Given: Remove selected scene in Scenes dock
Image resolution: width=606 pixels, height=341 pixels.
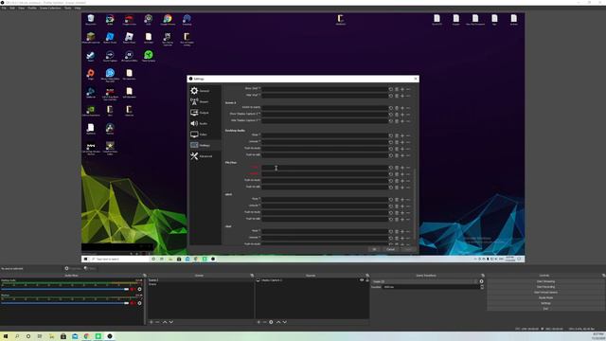Looking at the screenshot, I should (x=157, y=322).
